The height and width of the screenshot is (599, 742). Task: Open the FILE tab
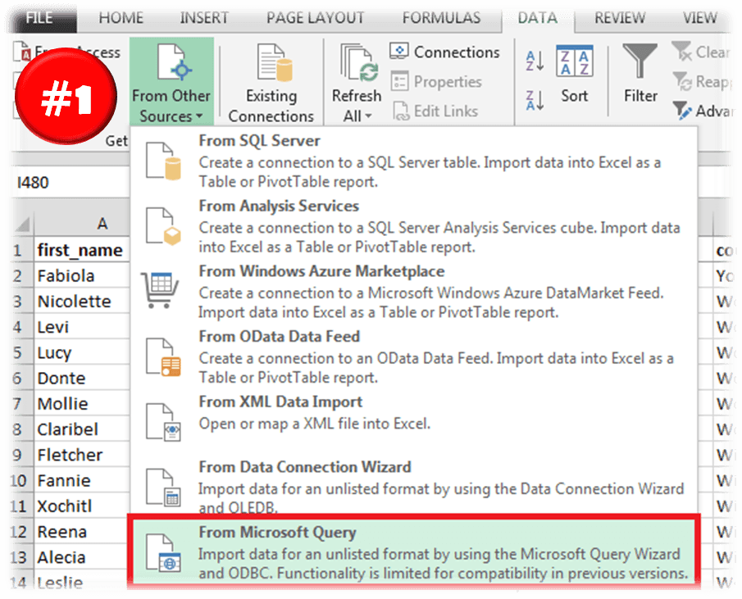pyautogui.click(x=39, y=19)
